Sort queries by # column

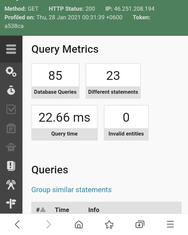coord(41,210)
